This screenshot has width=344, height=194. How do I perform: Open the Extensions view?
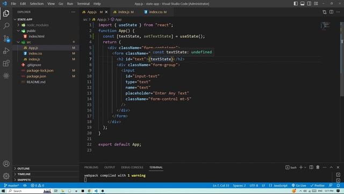pos(6,64)
